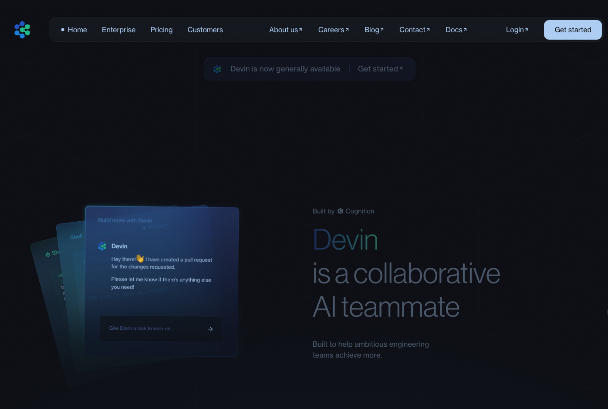Open the Docs link
The image size is (608, 409).
click(x=456, y=30)
